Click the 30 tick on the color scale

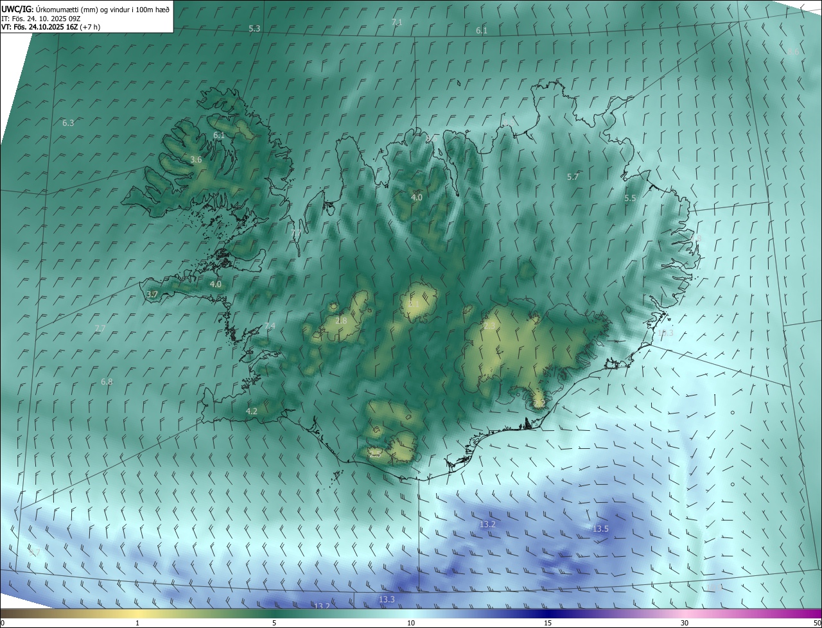pos(685,623)
